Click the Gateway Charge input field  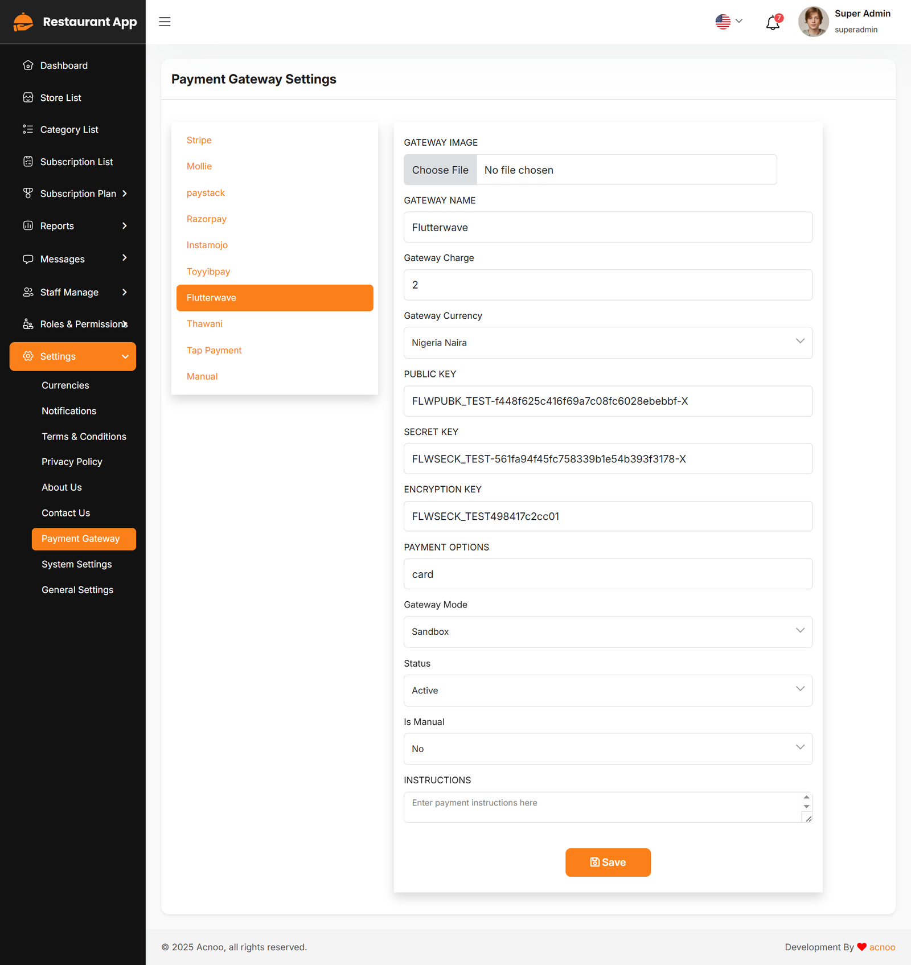click(608, 285)
